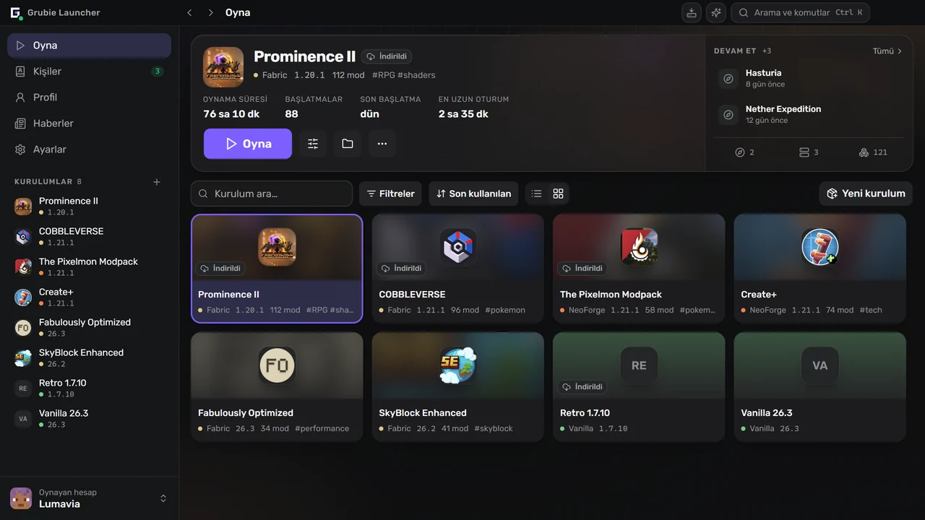Launch Prominence II with Oyna button

[248, 144]
